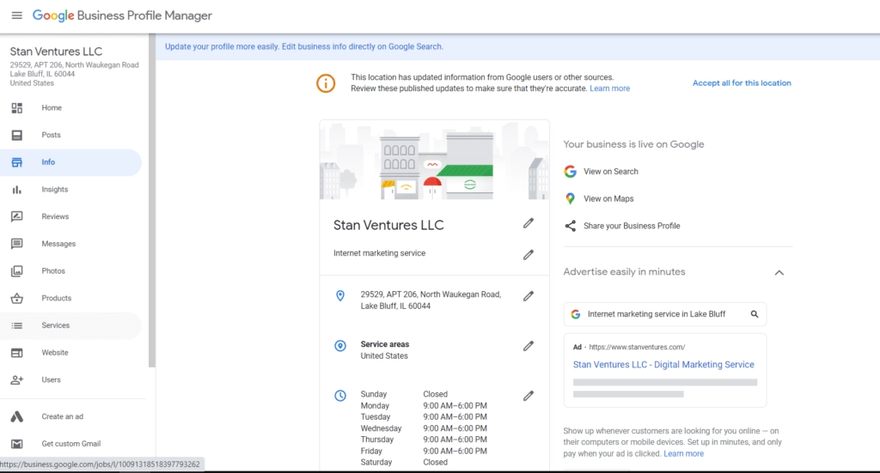
Task: Edit the Internet marketing service category
Action: coord(529,254)
